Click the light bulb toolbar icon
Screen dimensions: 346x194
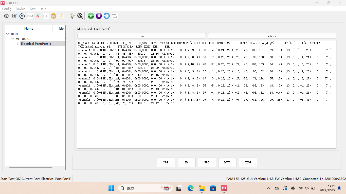point(72,16)
